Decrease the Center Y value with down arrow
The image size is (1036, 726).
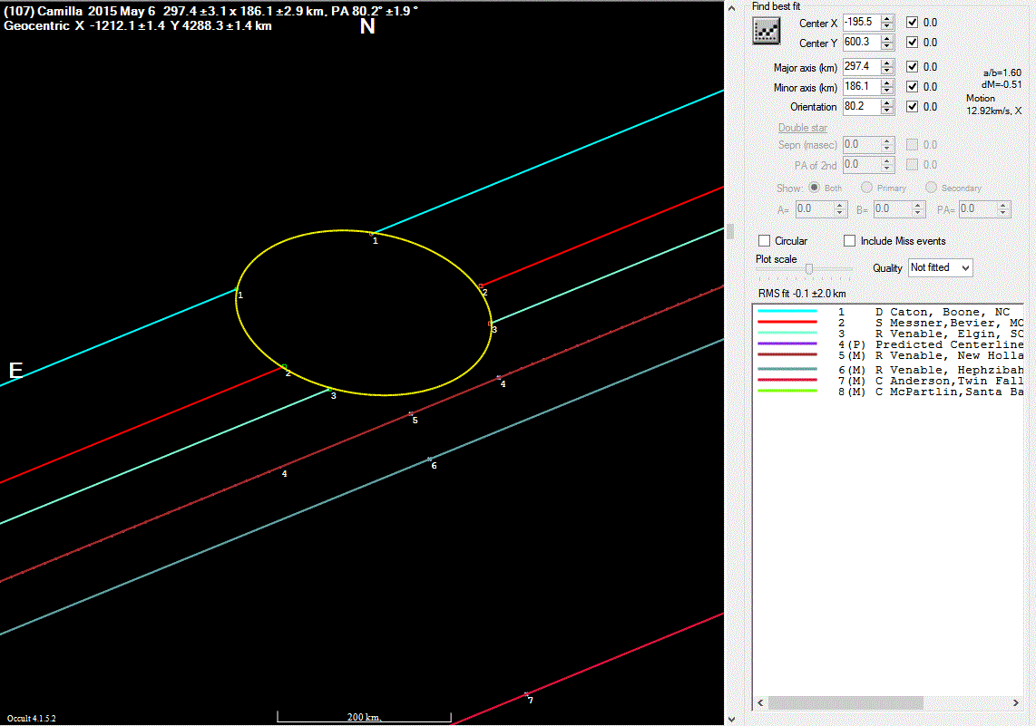[887, 46]
